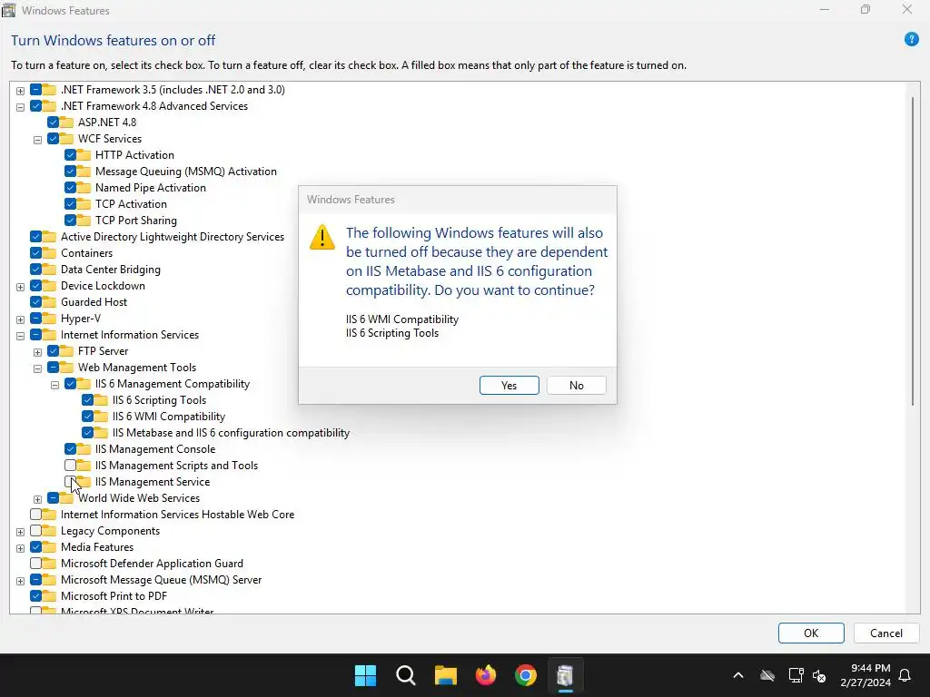Select Active Directory Lightweight Directory Services label

(x=172, y=237)
